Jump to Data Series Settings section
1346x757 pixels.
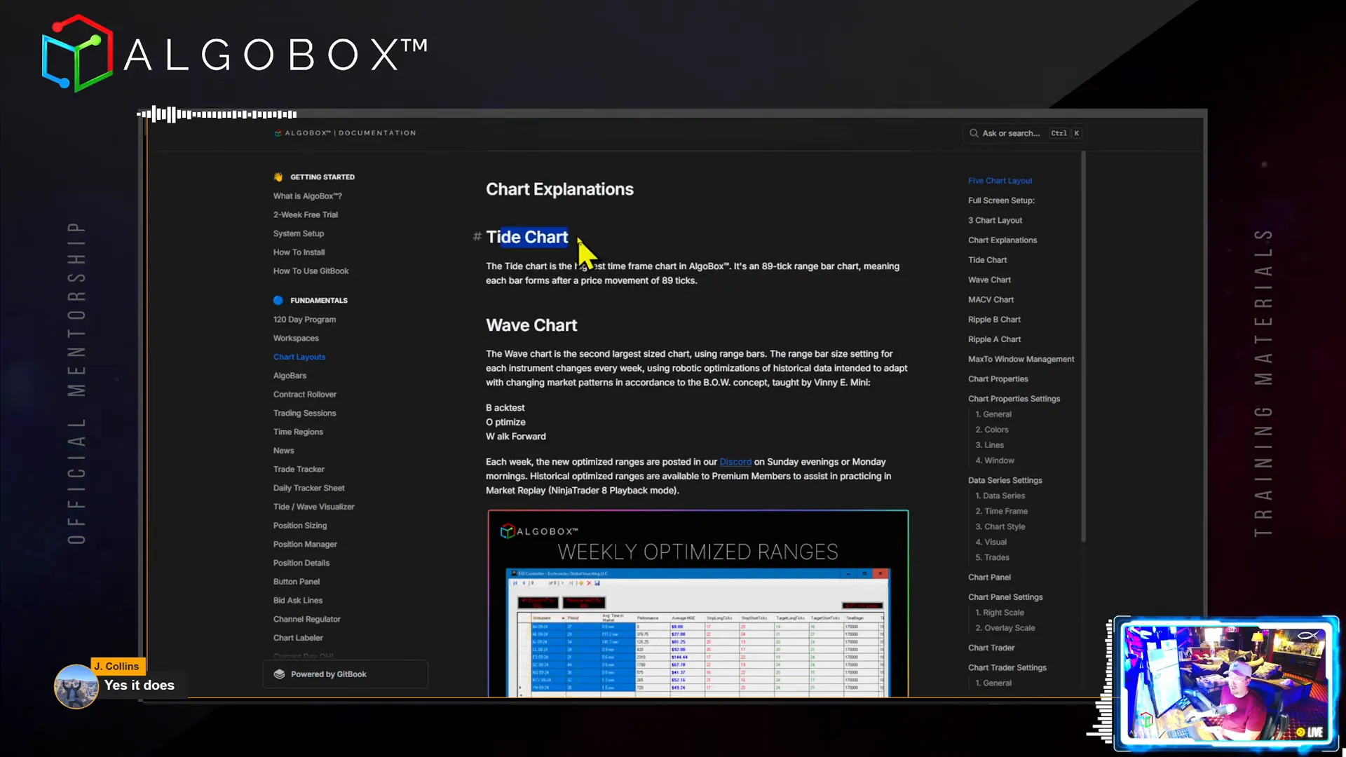[x=1005, y=481]
